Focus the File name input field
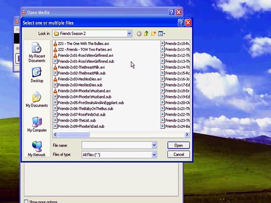Image resolution: width=271 pixels, height=203 pixels. point(117,145)
